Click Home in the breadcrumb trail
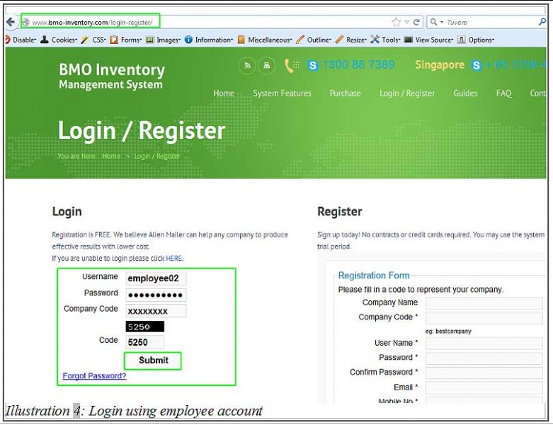Image resolution: width=553 pixels, height=425 pixels. [111, 156]
